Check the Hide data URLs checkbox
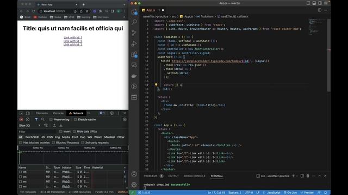Viewport: 348px width, 195px height. point(74,131)
